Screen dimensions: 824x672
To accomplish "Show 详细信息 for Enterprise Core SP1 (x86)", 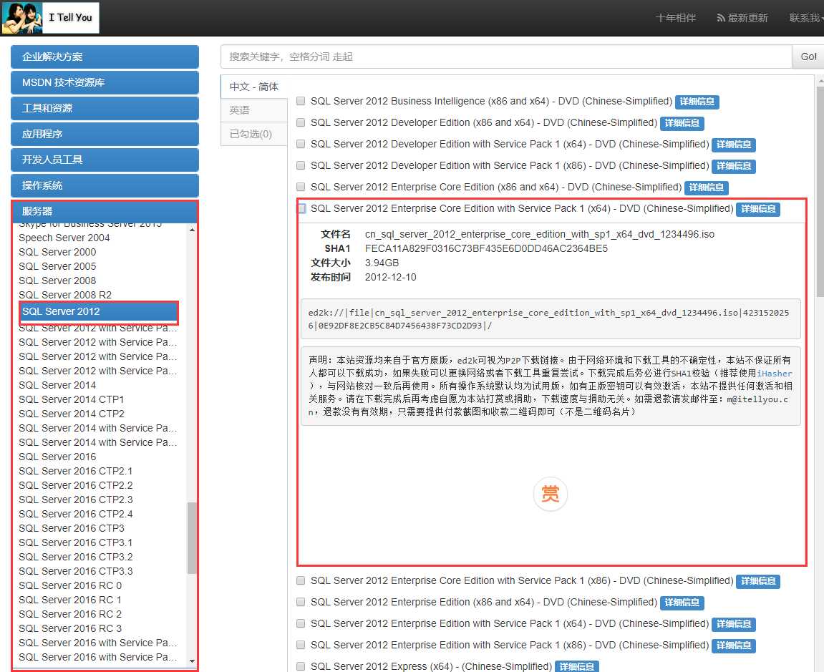I will tap(758, 582).
